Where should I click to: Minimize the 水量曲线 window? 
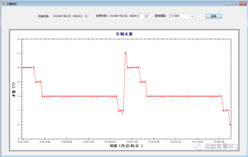click(229, 4)
